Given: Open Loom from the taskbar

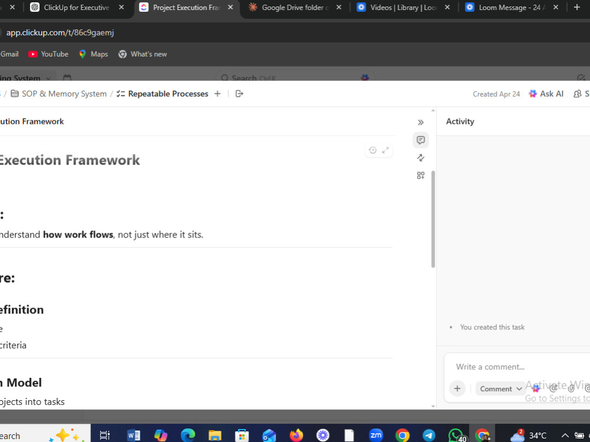Looking at the screenshot, I should coord(323,436).
